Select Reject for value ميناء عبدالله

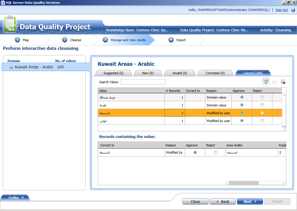(262, 97)
